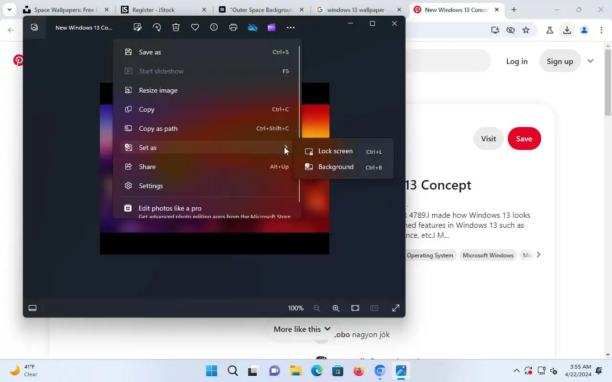This screenshot has height=382, width=612.
Task: Enter fullscreen with the diagonal arrows icon
Action: [x=396, y=308]
